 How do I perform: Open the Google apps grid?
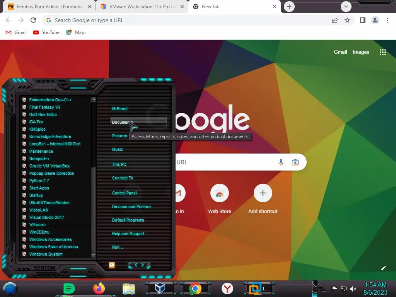point(382,52)
